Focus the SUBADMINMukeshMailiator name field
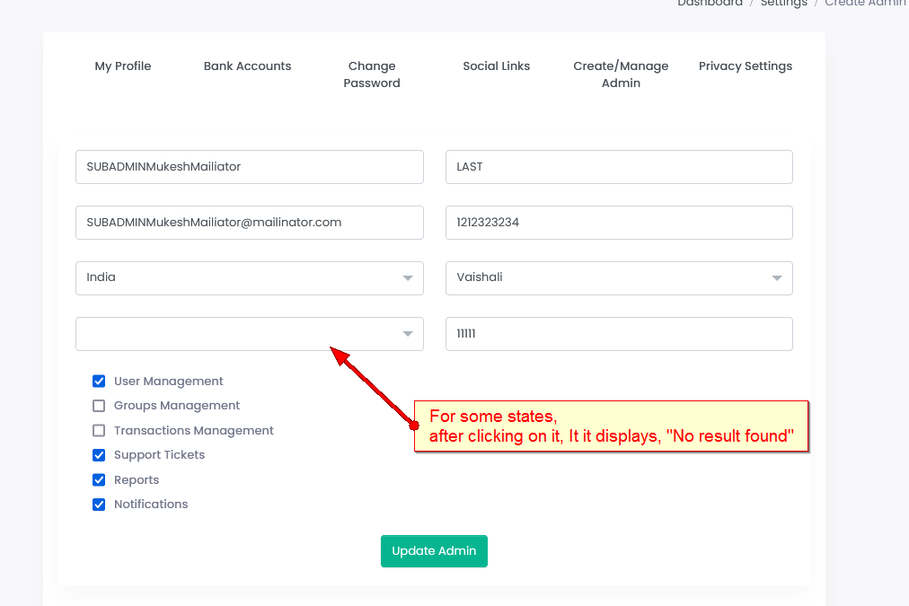 249,167
